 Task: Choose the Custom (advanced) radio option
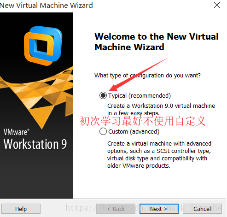tap(103, 131)
